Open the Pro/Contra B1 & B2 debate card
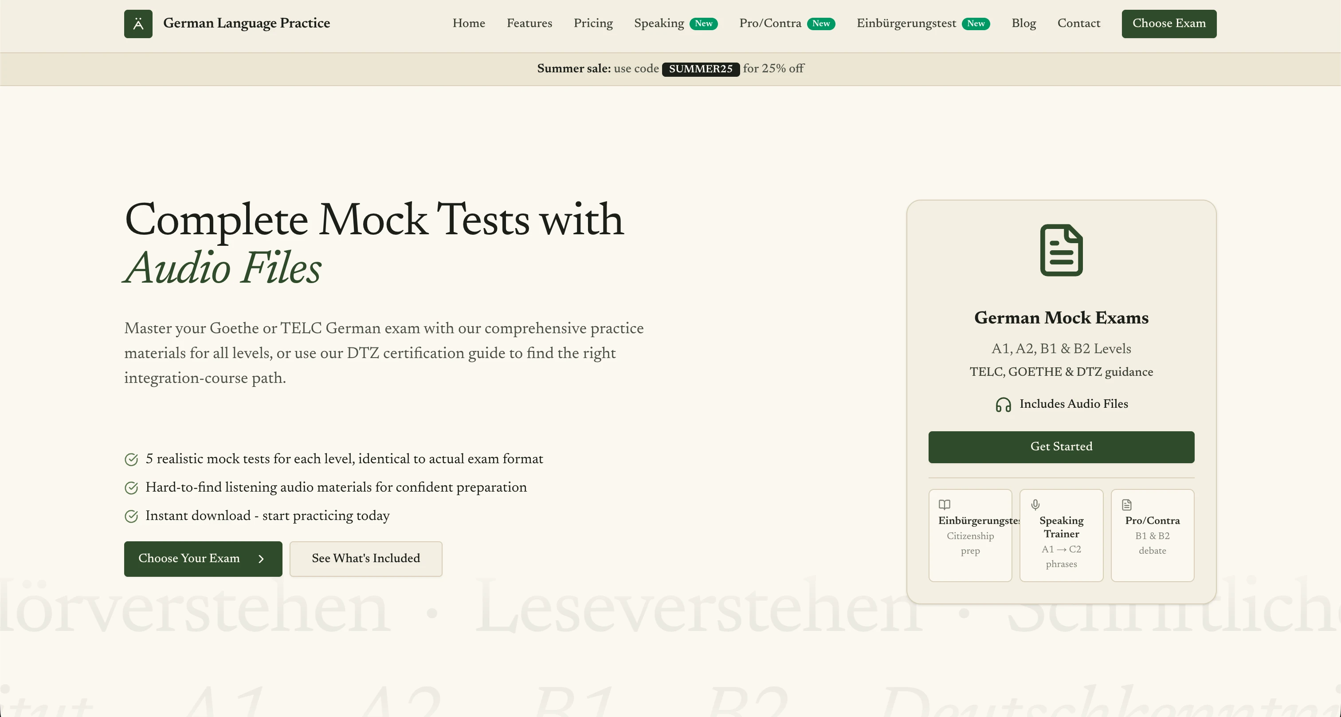 [1152, 535]
